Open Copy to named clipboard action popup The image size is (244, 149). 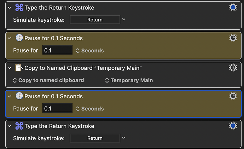(x=48, y=80)
